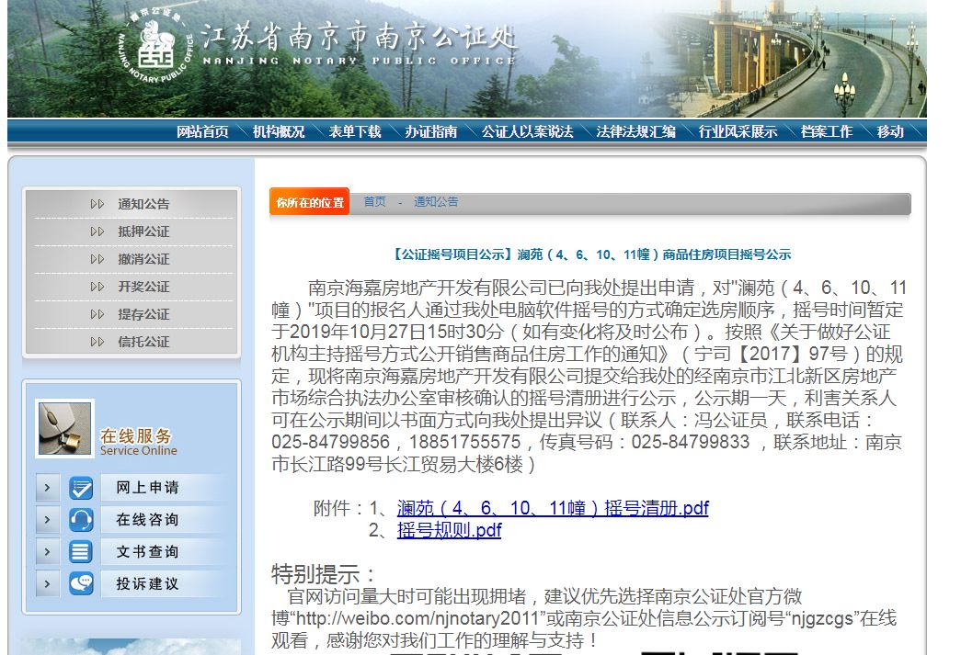
Task: Click the Nanjing Notary Public Office logo
Action: tap(155, 47)
